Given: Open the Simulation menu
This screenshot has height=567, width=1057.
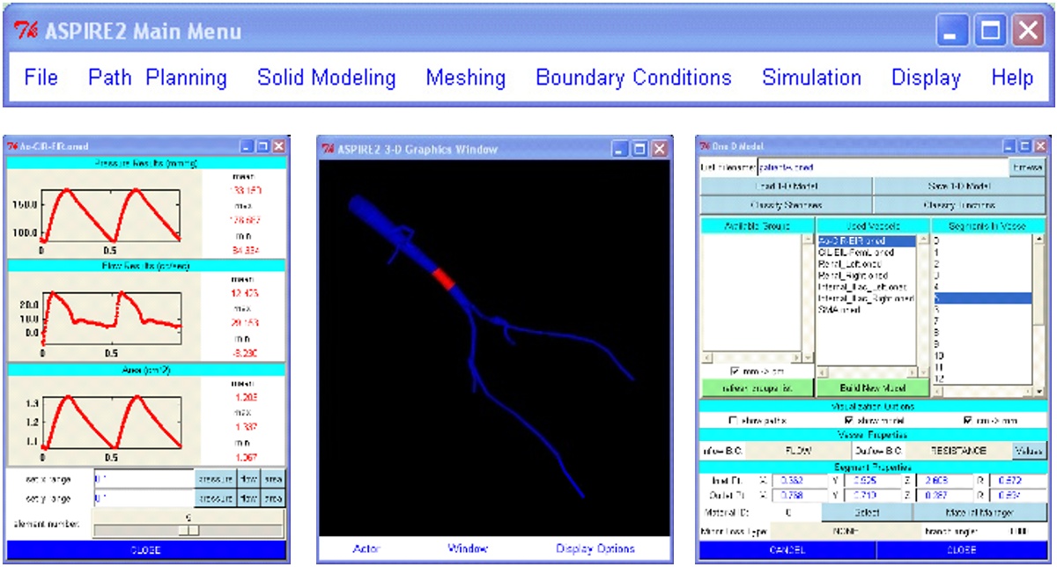Looking at the screenshot, I should (810, 77).
